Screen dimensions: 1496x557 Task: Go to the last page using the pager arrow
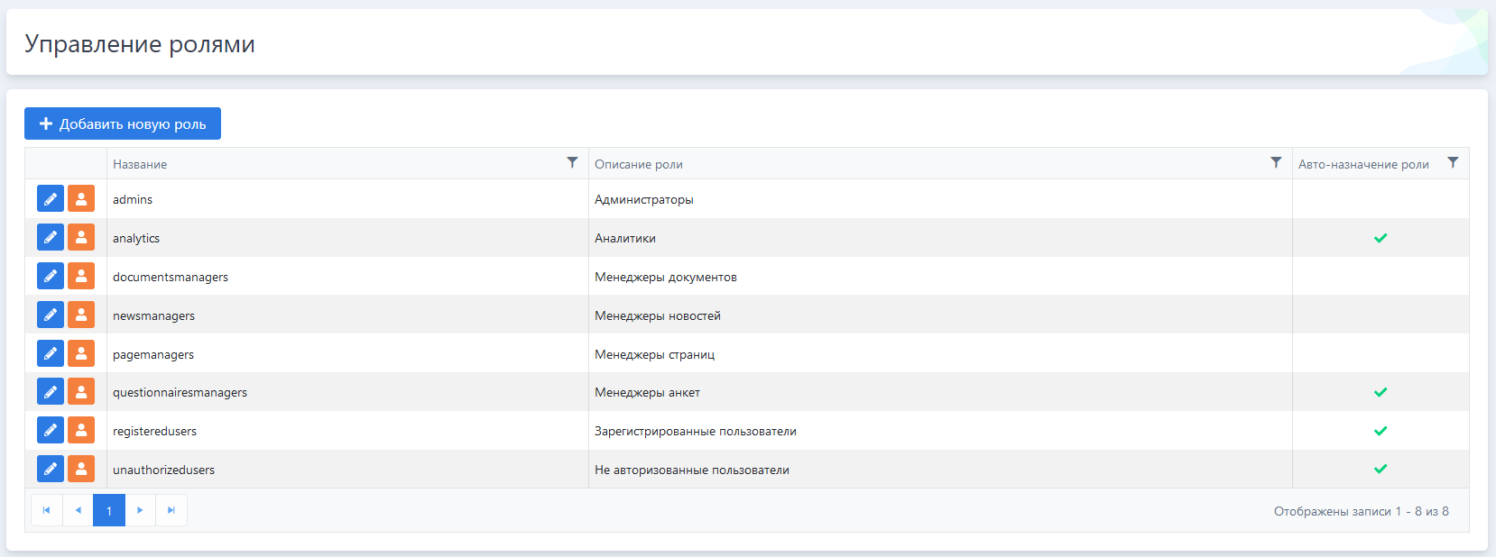(x=171, y=511)
